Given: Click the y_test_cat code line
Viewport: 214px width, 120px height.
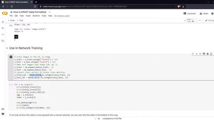Looking at the screenshot, I should (x=41, y=78).
